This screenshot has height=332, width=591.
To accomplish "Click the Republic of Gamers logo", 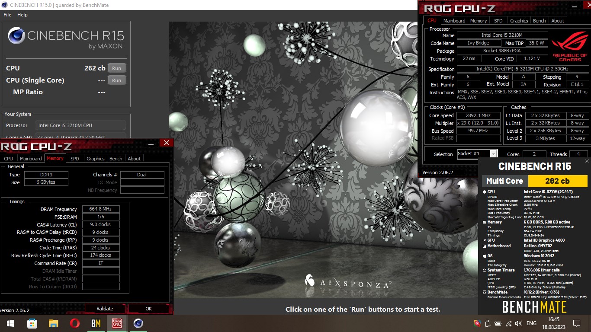I will [x=570, y=46].
